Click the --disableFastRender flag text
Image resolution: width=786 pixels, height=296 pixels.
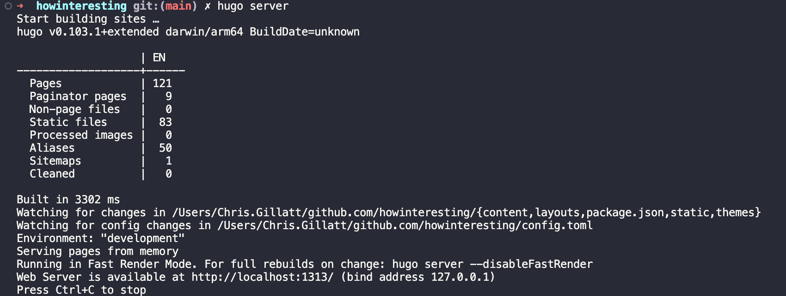pyautogui.click(x=531, y=264)
